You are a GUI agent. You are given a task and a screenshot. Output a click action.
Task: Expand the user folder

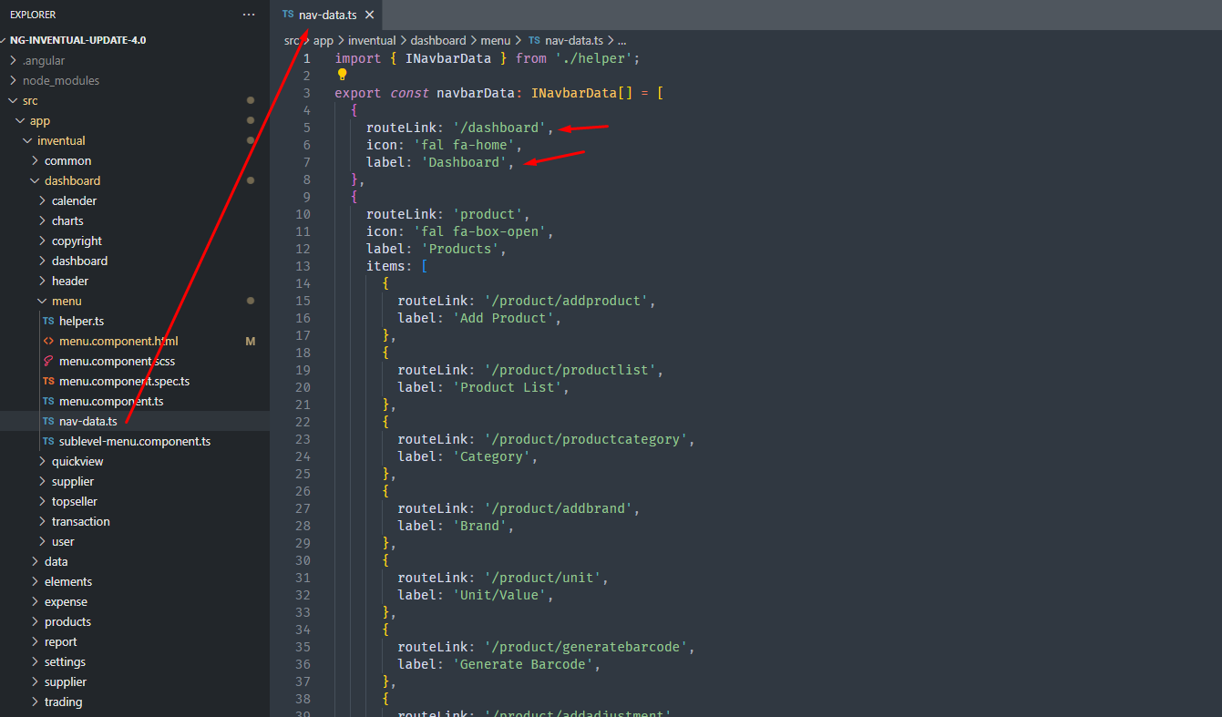[x=63, y=541]
